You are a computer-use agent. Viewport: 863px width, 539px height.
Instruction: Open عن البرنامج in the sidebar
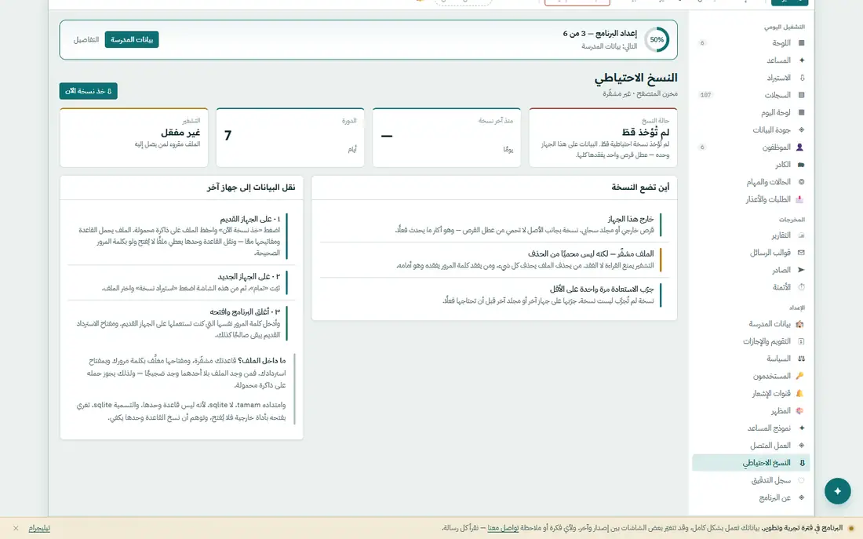point(750,497)
